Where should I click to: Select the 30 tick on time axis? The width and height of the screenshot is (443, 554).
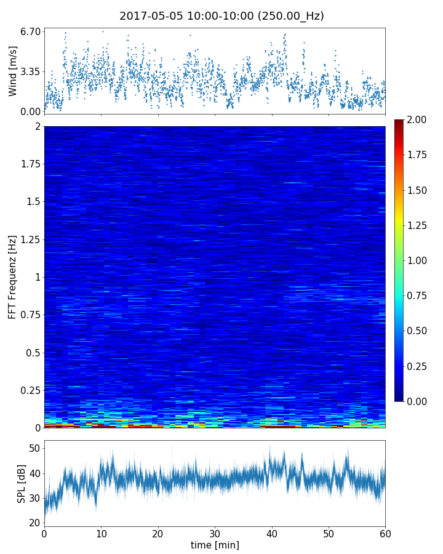tap(215, 533)
